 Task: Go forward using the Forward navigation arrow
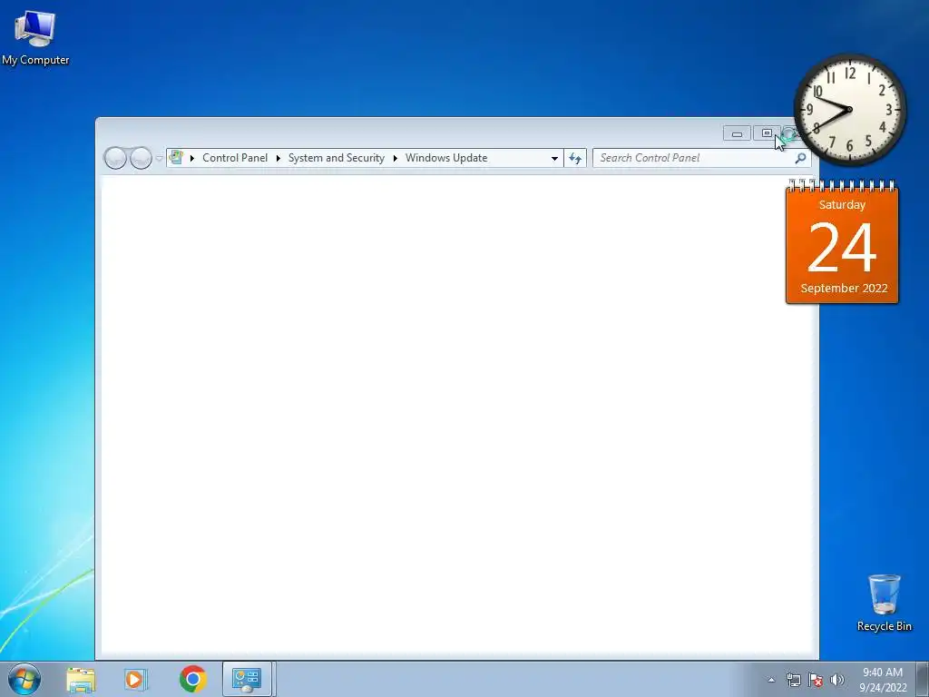pos(141,158)
